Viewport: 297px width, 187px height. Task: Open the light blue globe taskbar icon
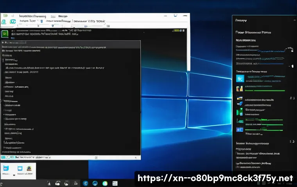(x=95, y=183)
